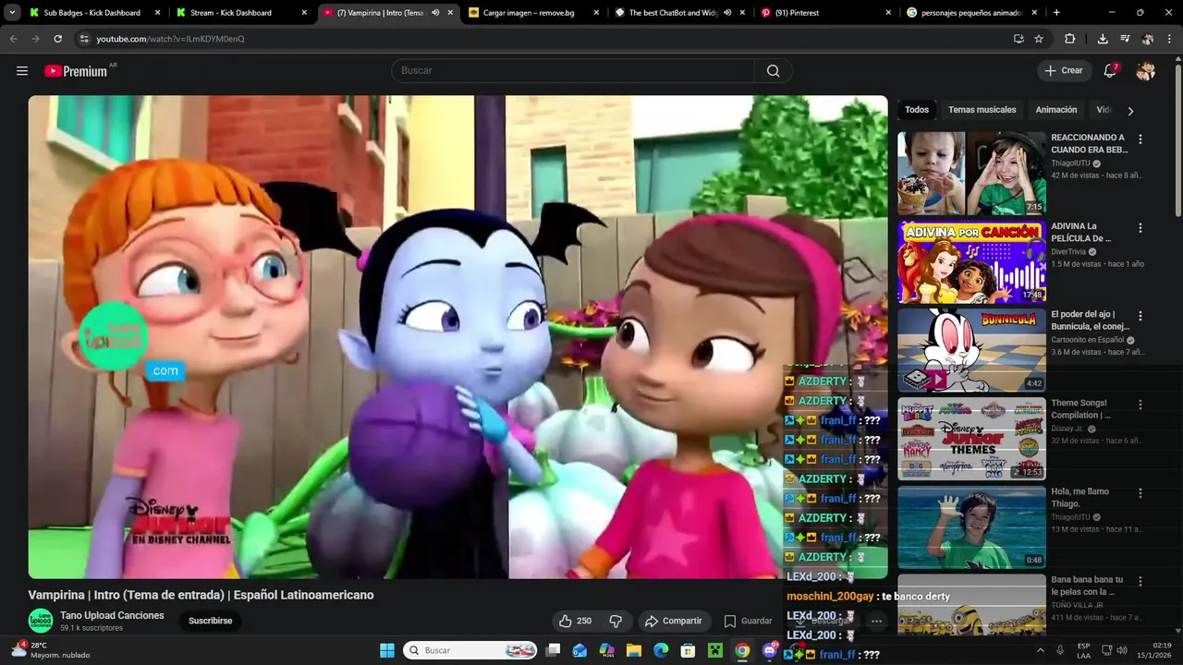Open the Bunnicula video thumbnail

click(x=971, y=351)
